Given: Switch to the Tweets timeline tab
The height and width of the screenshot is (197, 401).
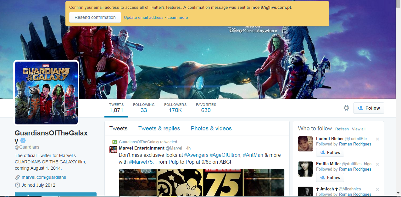Looking at the screenshot, I should (x=118, y=129).
